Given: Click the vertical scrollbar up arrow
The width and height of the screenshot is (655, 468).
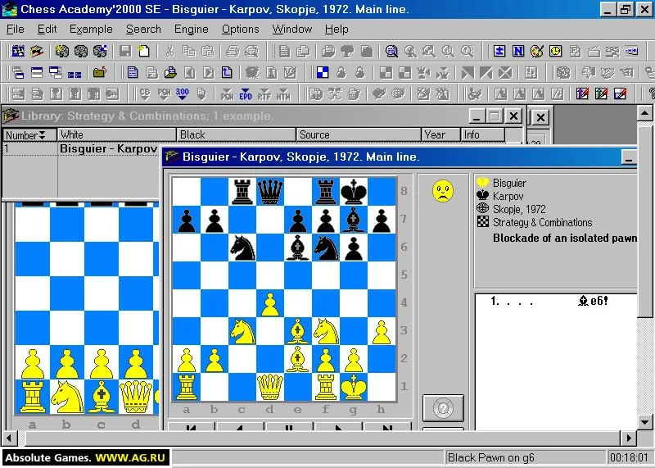Looking at the screenshot, I should pyautogui.click(x=644, y=113).
